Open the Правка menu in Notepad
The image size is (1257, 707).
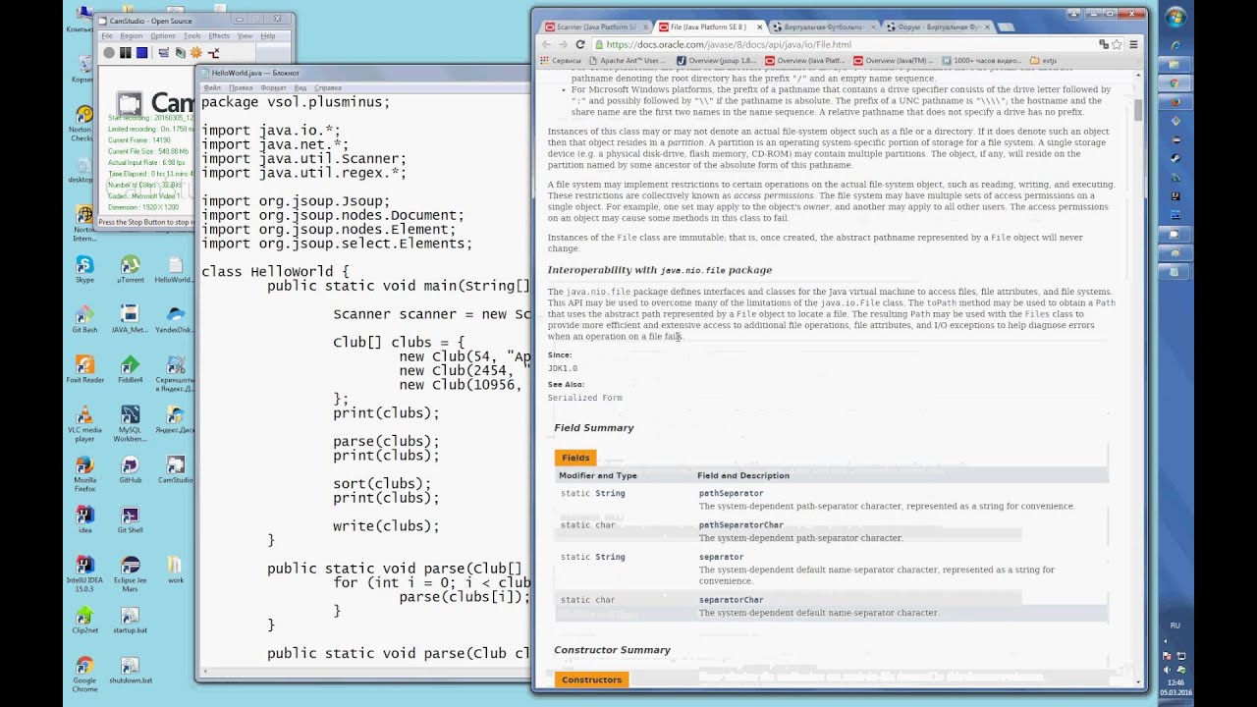coord(241,87)
